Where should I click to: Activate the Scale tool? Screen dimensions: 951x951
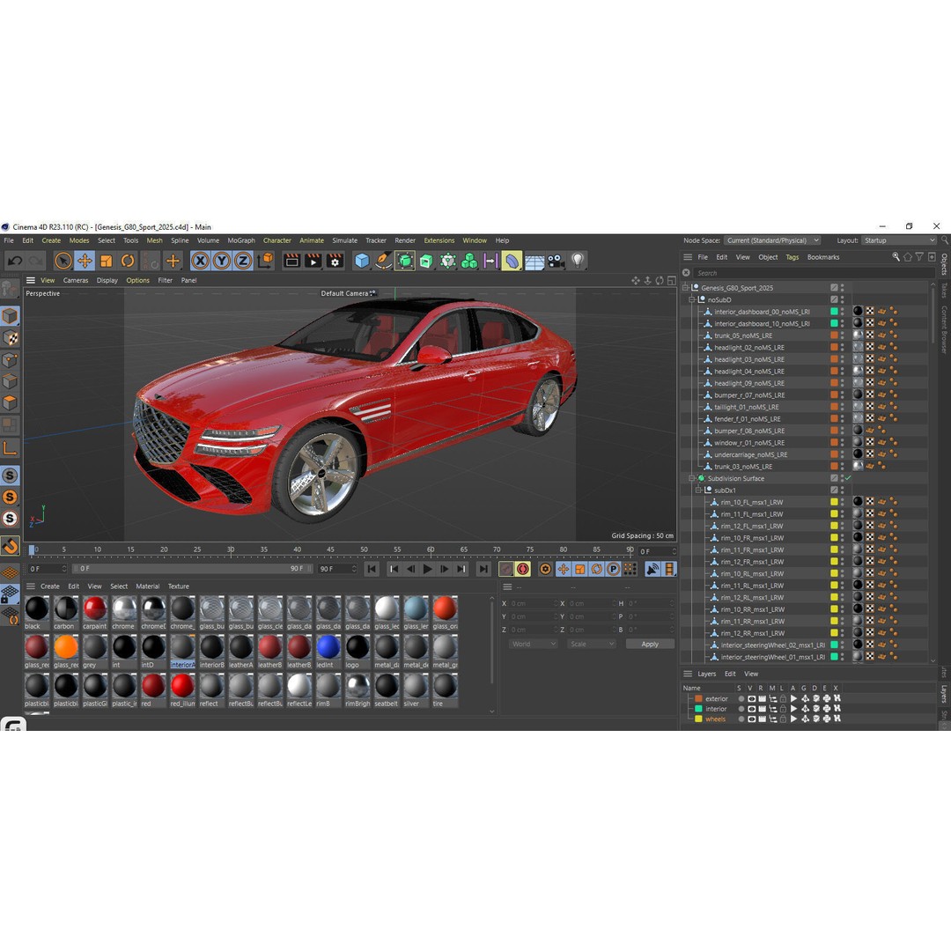coord(107,261)
